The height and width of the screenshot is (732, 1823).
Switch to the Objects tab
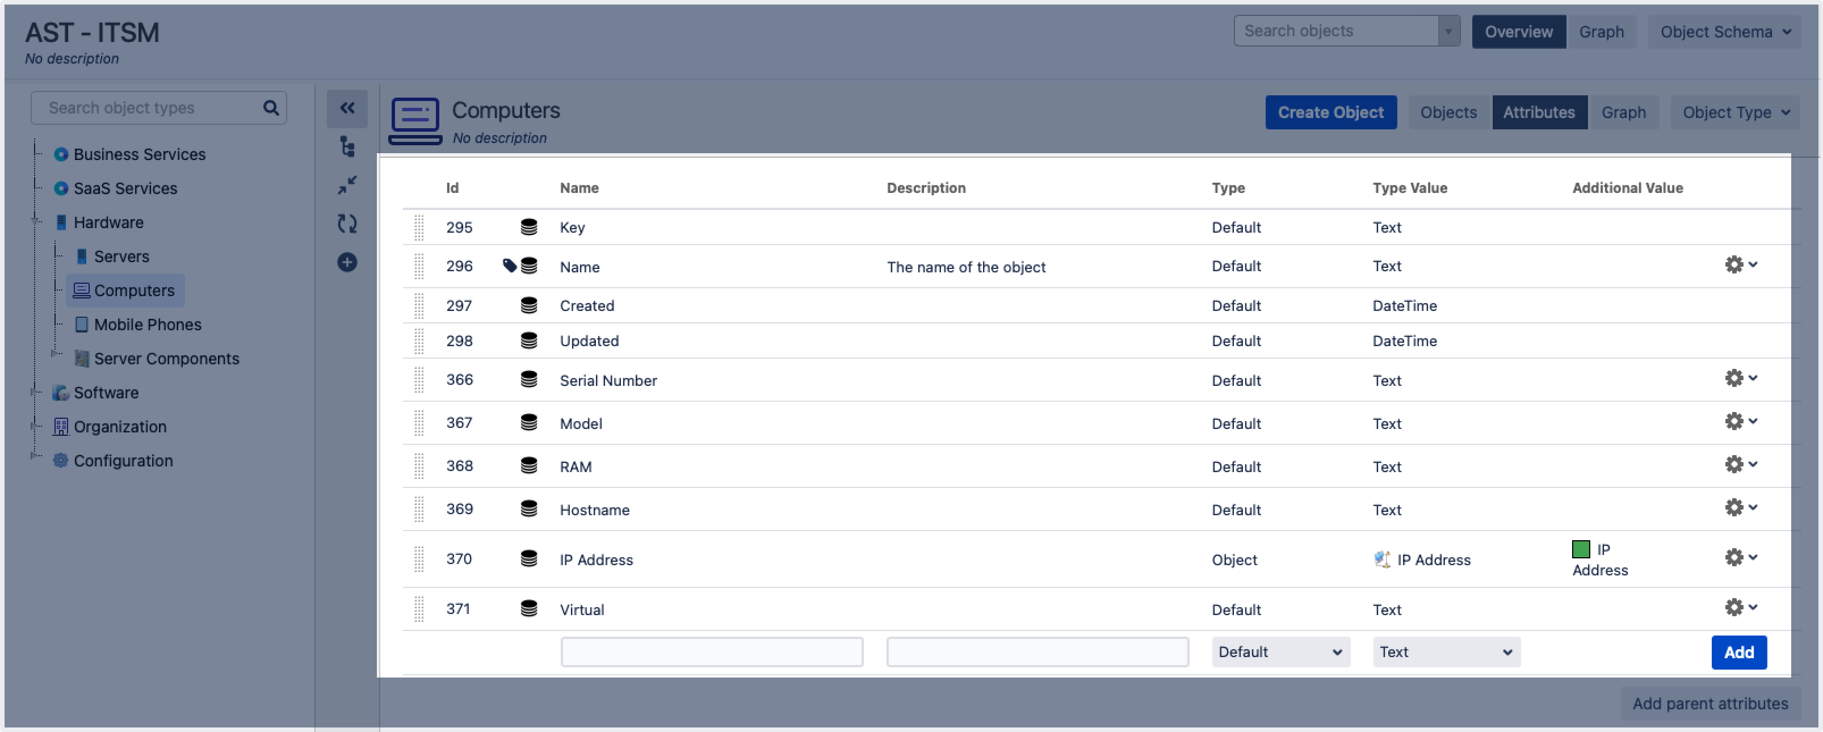coord(1448,112)
